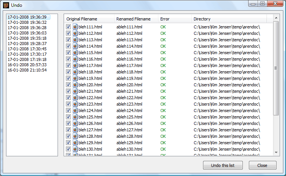
Task: Sort by Error column header
Action: pyautogui.click(x=175, y=19)
